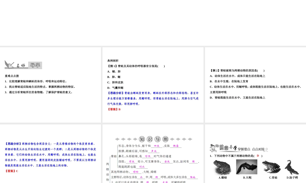Select the frog picture above C.青蛙
The height and width of the screenshot is (183, 306).
pyautogui.click(x=271, y=167)
